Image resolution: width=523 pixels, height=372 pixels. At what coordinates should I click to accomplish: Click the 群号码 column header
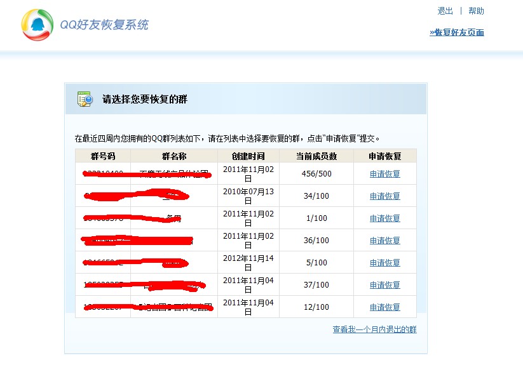pyautogui.click(x=103, y=156)
